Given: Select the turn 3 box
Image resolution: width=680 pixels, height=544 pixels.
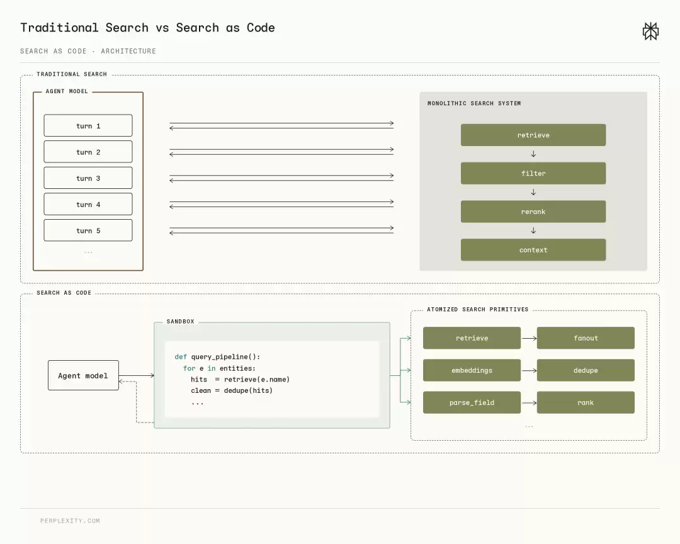Looking at the screenshot, I should point(88,178).
